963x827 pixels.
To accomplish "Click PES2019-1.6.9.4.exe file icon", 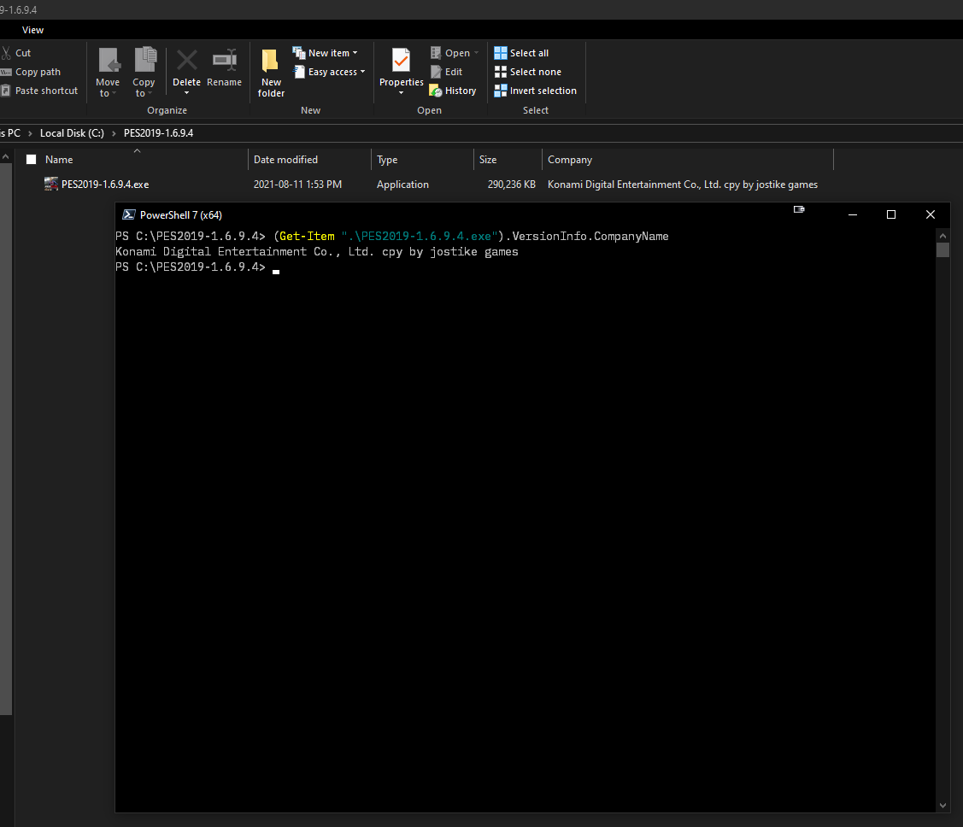I will [51, 185].
